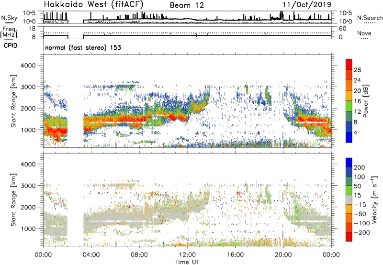Click the 'Freq. [MHz]' axis label
Viewport: 383px width, 265px height.
(9, 32)
